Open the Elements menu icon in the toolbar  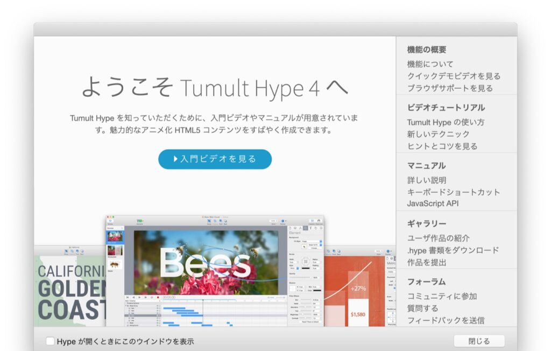[x=140, y=221]
